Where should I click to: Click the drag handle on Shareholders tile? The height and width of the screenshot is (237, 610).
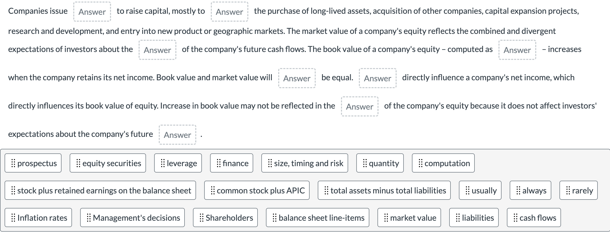point(201,218)
